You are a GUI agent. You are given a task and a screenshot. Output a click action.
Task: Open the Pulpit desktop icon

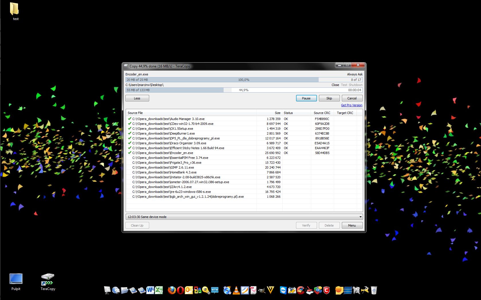click(x=16, y=282)
